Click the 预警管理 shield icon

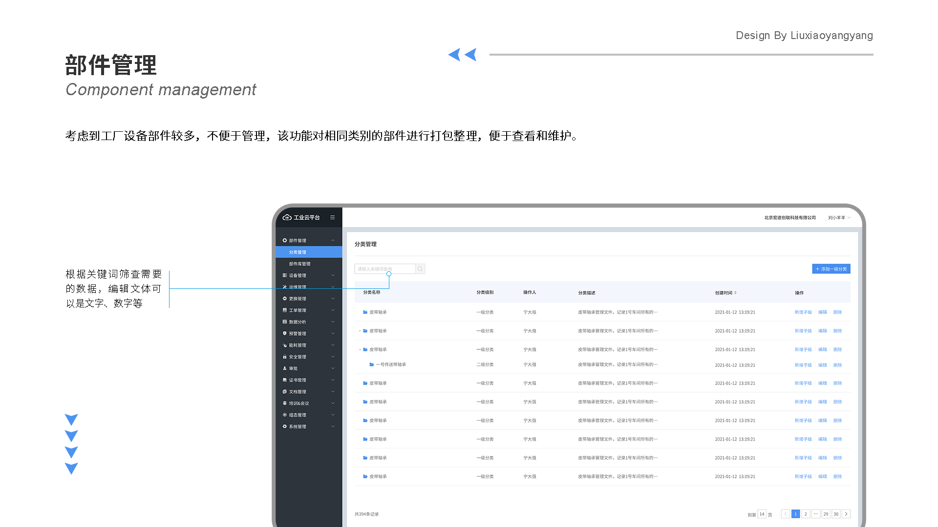click(x=285, y=333)
